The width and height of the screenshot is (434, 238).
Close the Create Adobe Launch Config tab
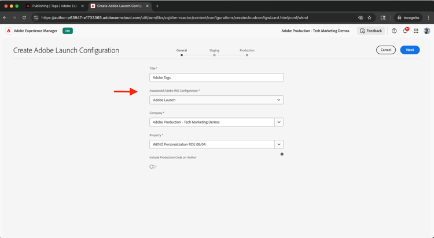coord(148,6)
